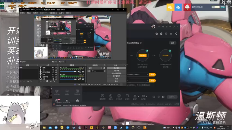Adjust the 桌面音频 volume slider
The width and height of the screenshot is (232, 130).
coord(68,79)
